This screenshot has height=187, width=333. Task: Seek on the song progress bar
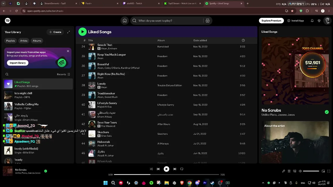pyautogui.click(x=166, y=175)
